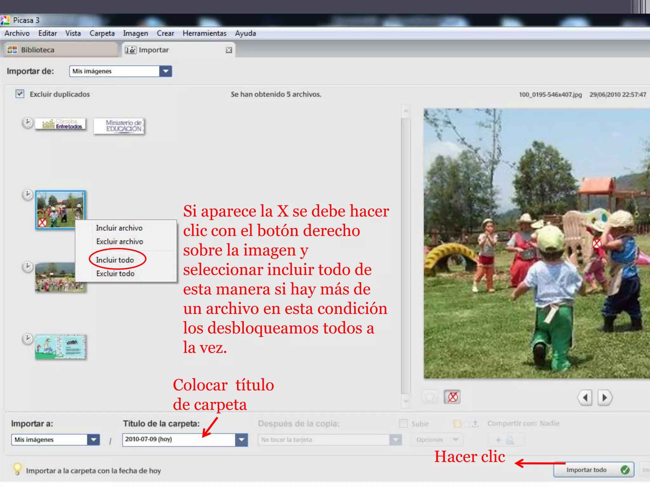Image resolution: width=650 pixels, height=487 pixels.
Task: Toggle the red X exclude button under preview
Action: click(452, 397)
